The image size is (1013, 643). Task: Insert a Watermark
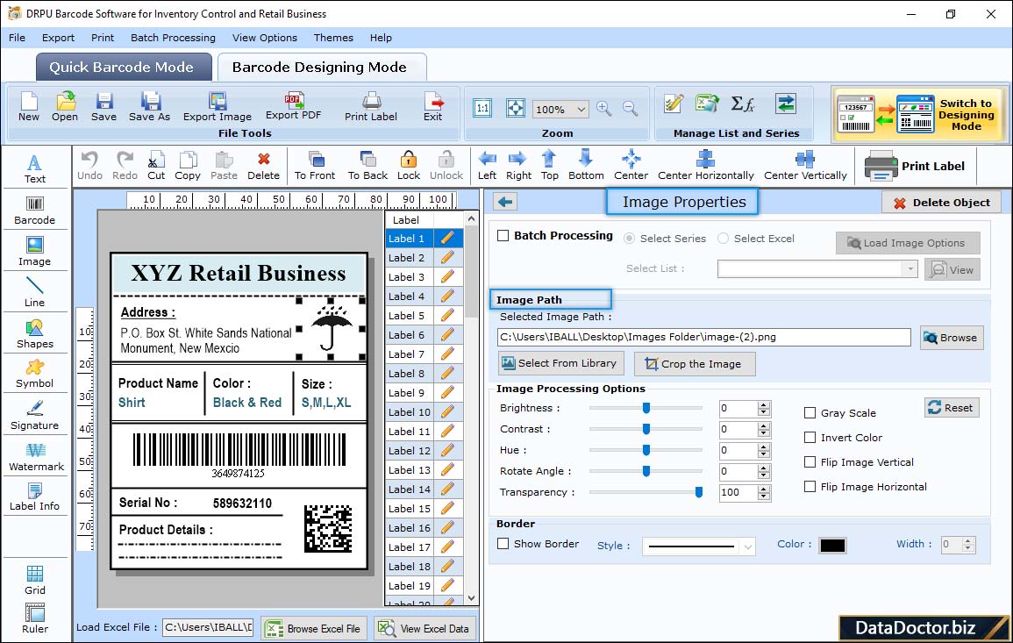[36, 456]
